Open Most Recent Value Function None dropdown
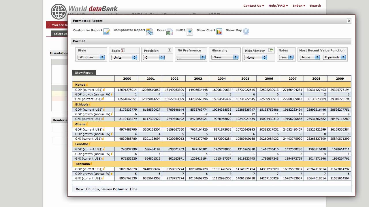Image resolution: width=369 pixels, height=207 pixels. click(x=309, y=57)
